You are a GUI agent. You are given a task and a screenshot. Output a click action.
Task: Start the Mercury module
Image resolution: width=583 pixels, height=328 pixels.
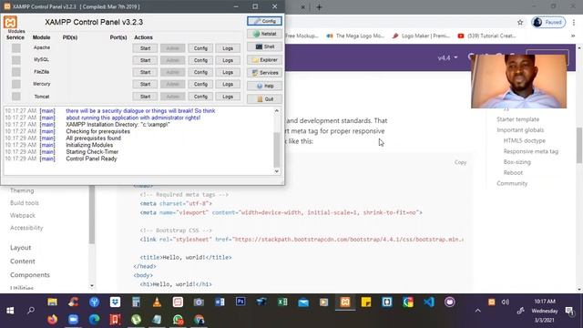pyautogui.click(x=145, y=85)
